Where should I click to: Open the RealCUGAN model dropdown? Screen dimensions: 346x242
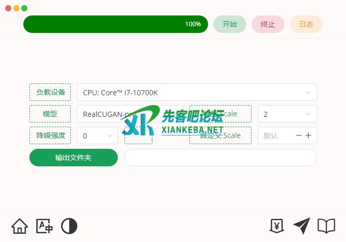130,114
